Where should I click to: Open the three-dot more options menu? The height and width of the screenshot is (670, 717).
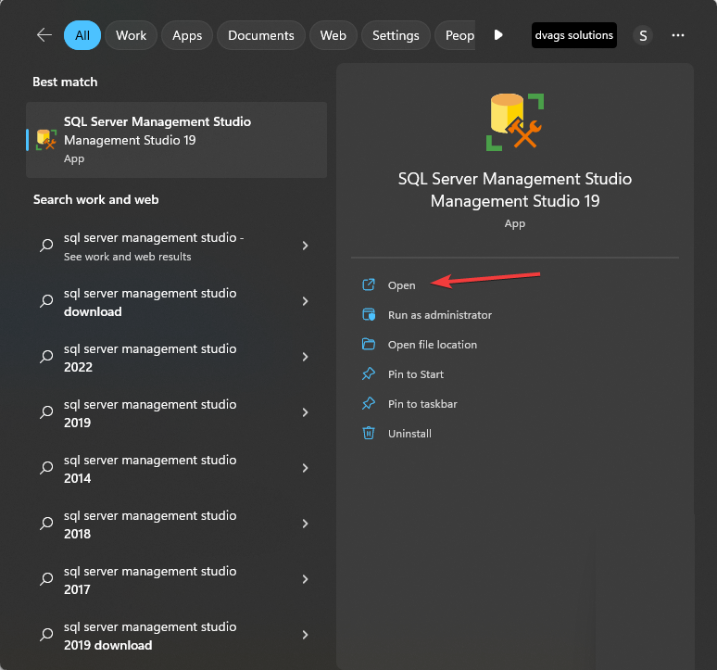pos(678,35)
